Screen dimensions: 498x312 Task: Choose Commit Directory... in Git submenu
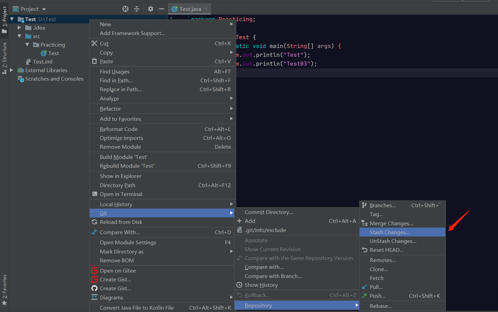pos(269,212)
